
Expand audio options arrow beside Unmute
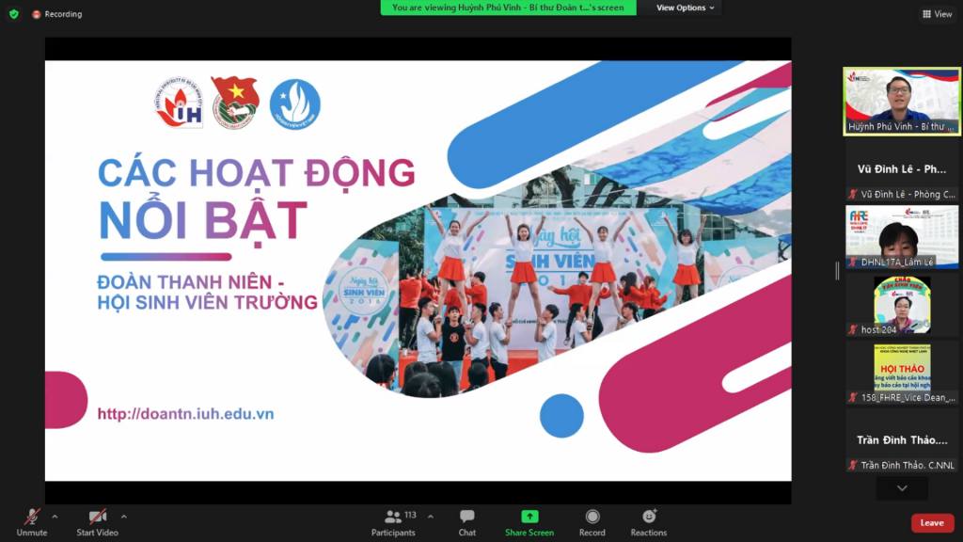click(55, 517)
